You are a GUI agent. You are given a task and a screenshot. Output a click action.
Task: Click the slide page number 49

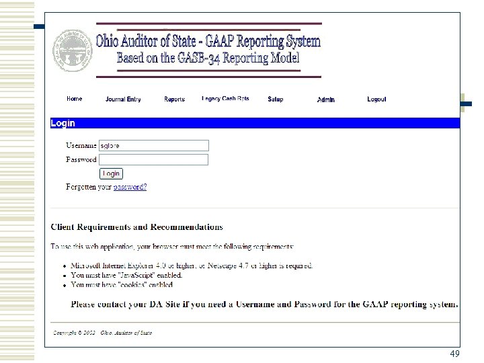[x=454, y=354]
